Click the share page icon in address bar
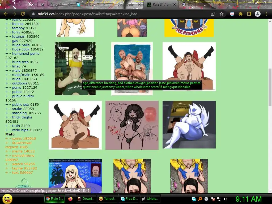This screenshot has width=272, height=204. click(213, 14)
